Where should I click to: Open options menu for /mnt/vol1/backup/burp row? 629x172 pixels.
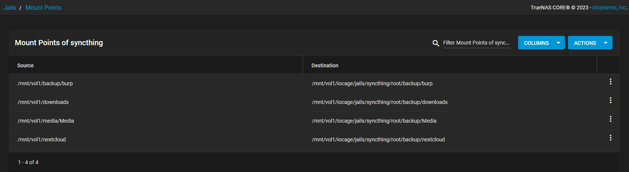[x=610, y=82]
